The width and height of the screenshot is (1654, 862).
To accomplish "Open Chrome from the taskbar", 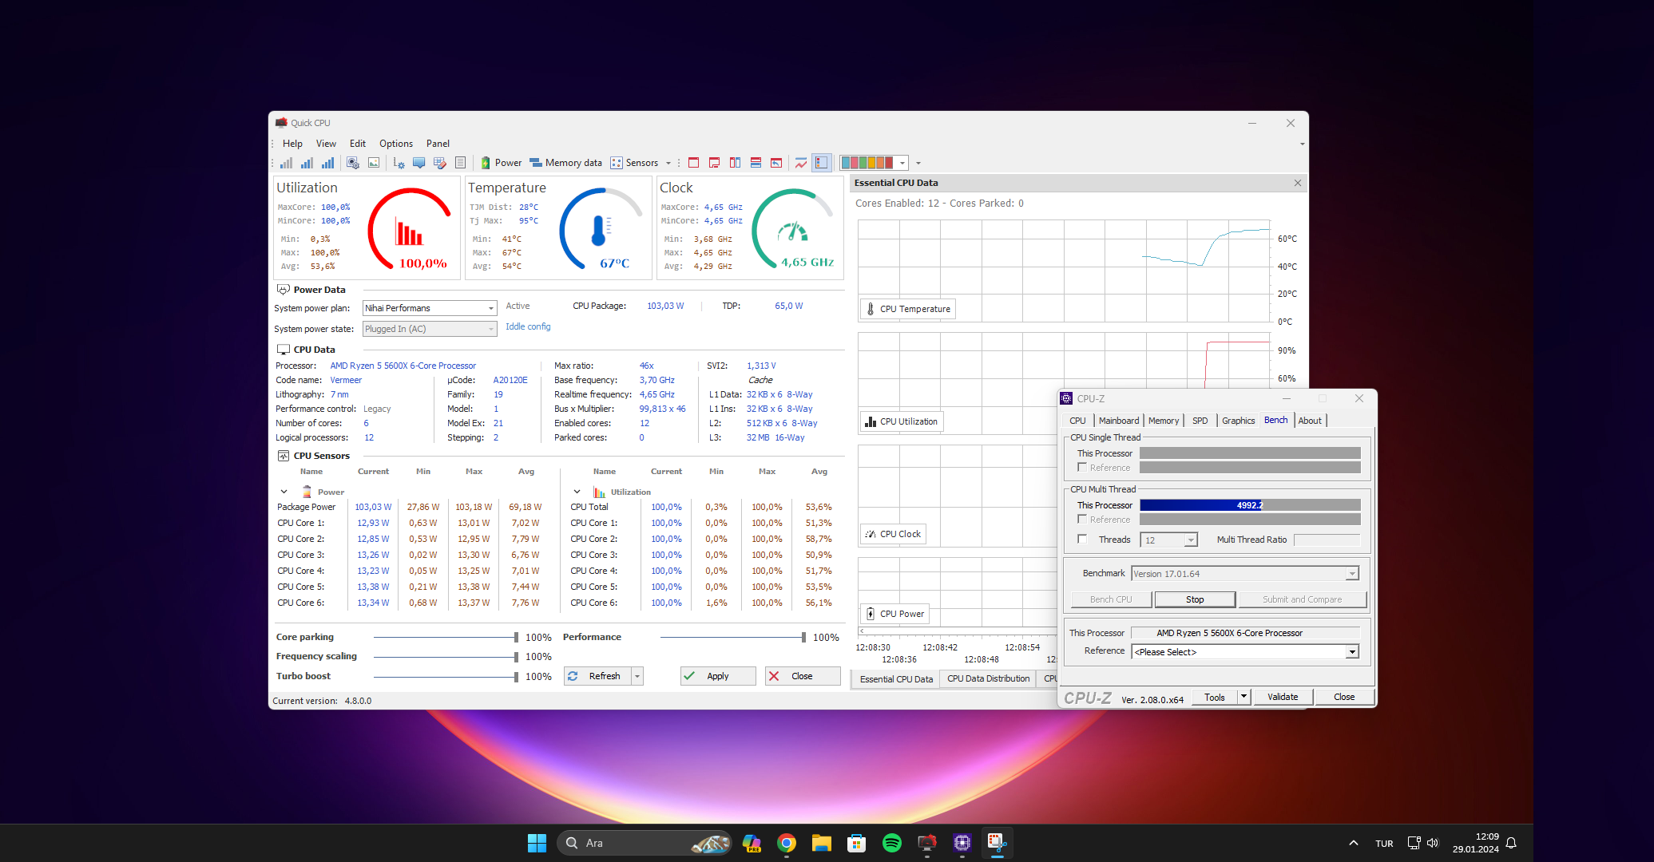I will pyautogui.click(x=787, y=843).
